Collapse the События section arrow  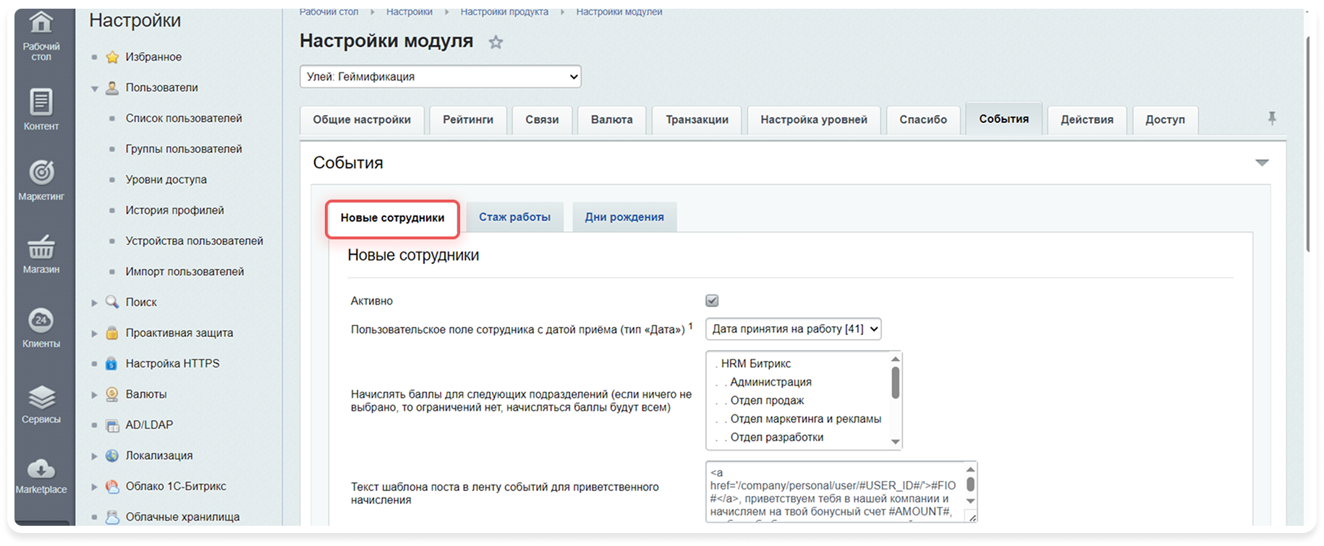click(1262, 163)
